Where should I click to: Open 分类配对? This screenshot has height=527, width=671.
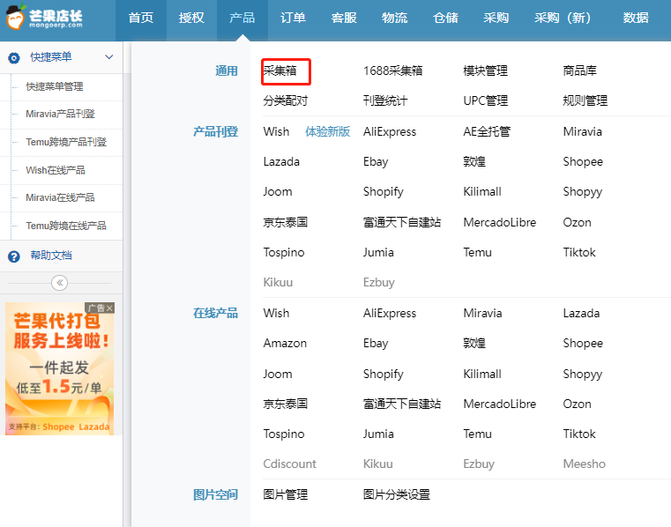click(286, 101)
